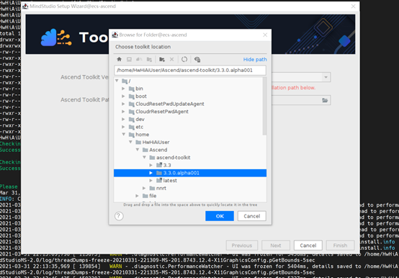This screenshot has height=278, width=399.
Task: Collapse the root / tree node
Action: 117,81
